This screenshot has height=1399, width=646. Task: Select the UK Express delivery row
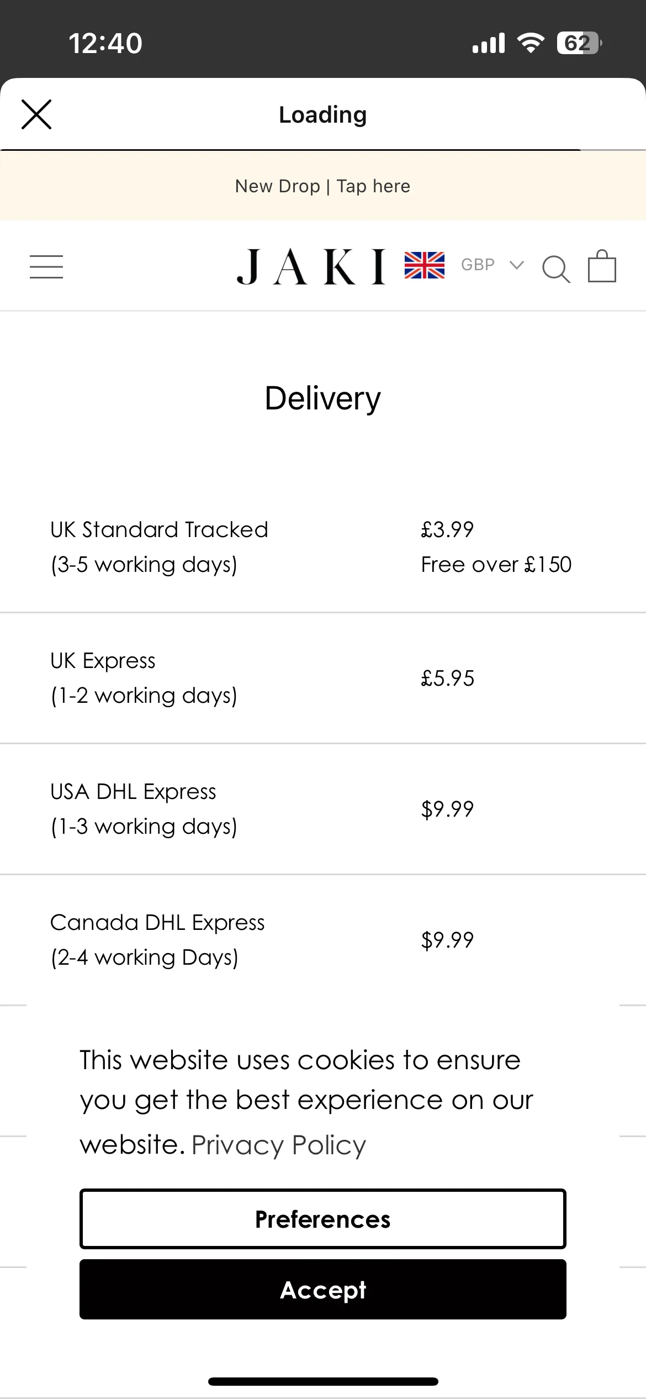click(323, 678)
